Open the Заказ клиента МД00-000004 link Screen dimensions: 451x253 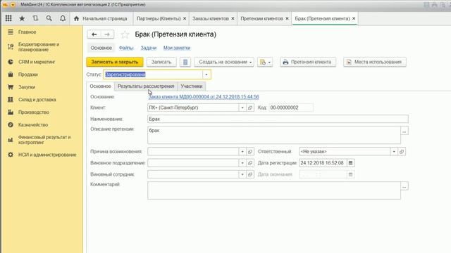[204, 97]
